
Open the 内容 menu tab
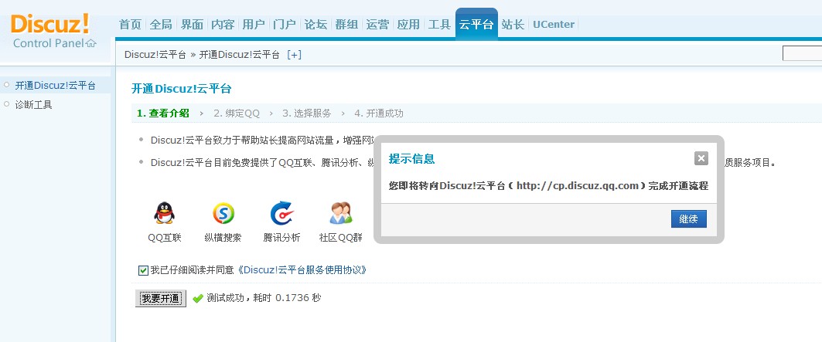point(223,24)
